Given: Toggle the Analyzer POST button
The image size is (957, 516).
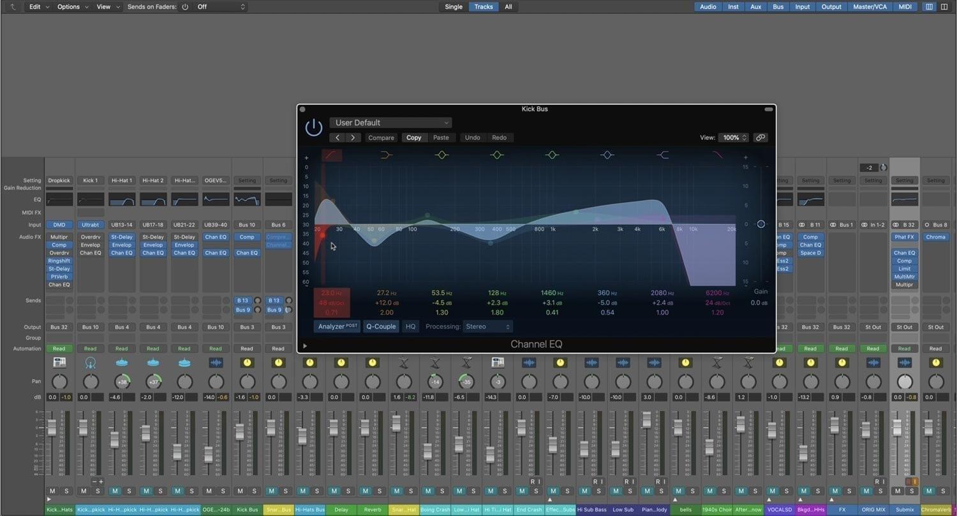Looking at the screenshot, I should click(338, 326).
